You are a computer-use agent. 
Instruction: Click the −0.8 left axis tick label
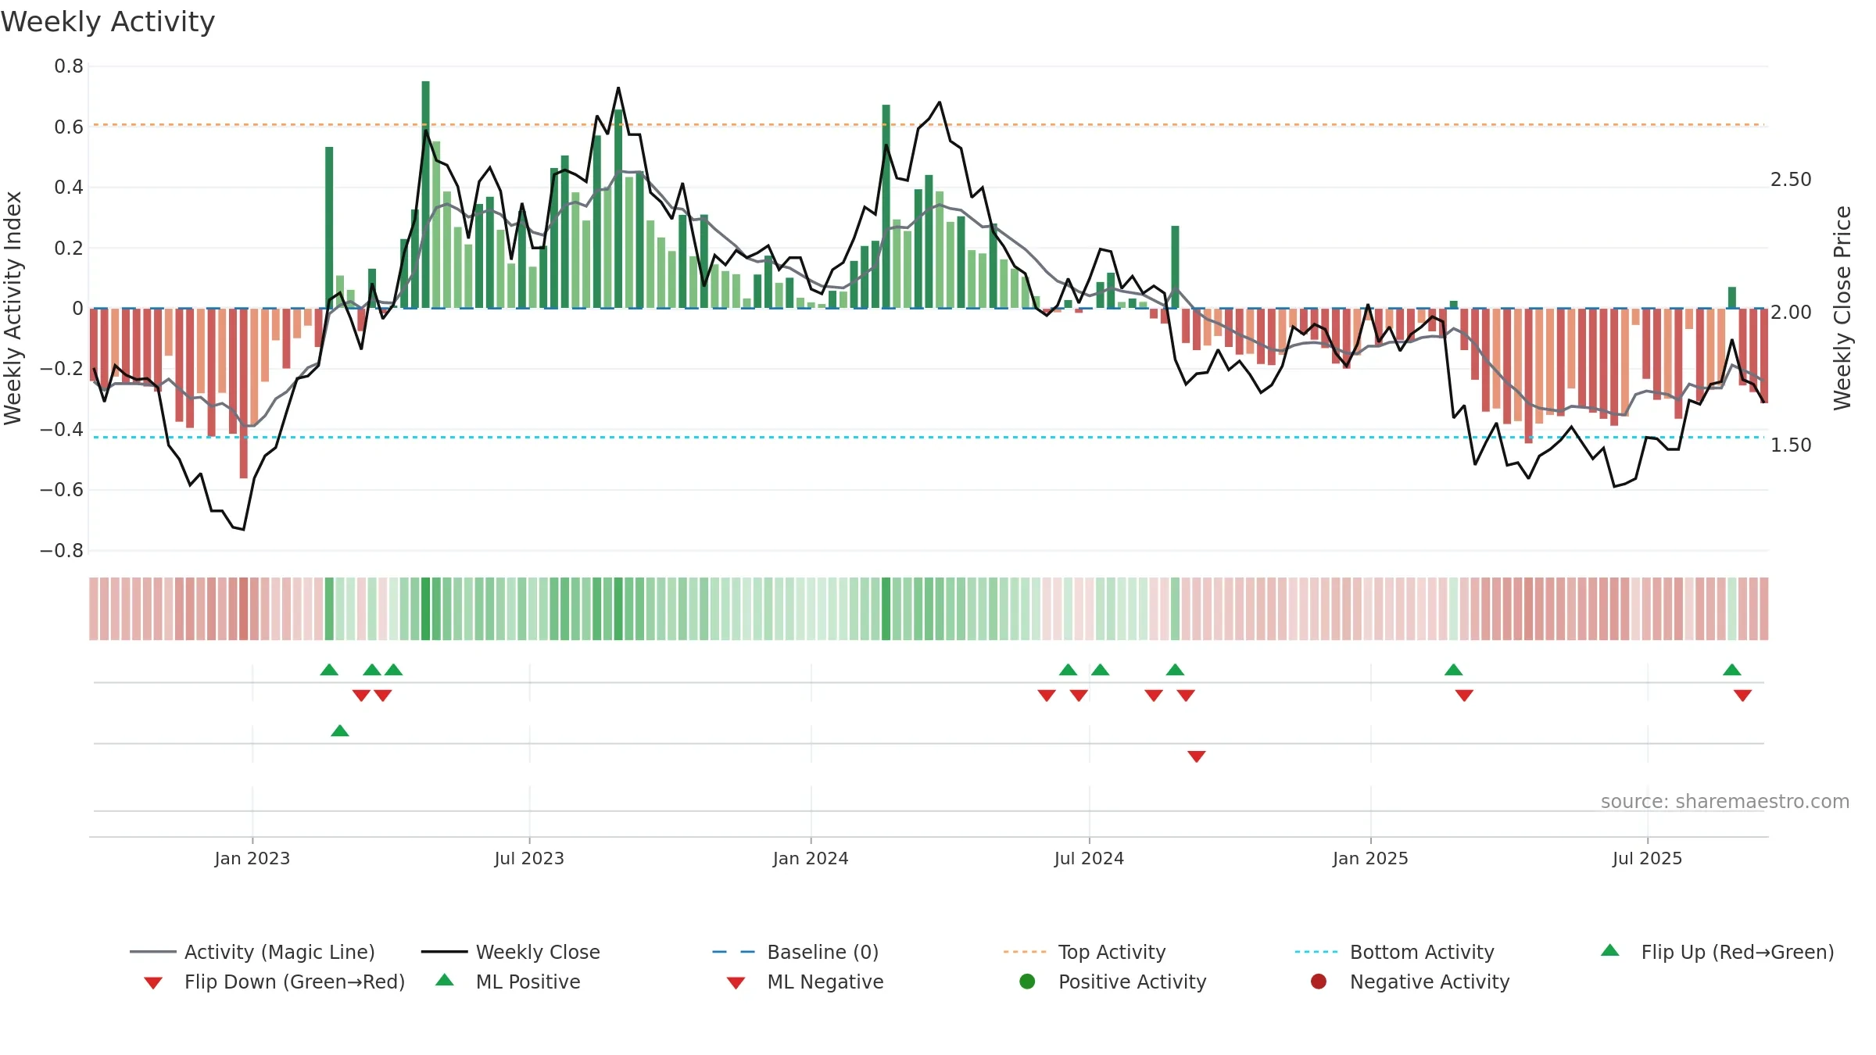coord(62,551)
